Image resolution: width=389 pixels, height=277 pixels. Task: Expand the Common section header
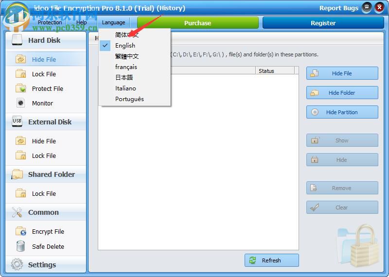(46, 212)
